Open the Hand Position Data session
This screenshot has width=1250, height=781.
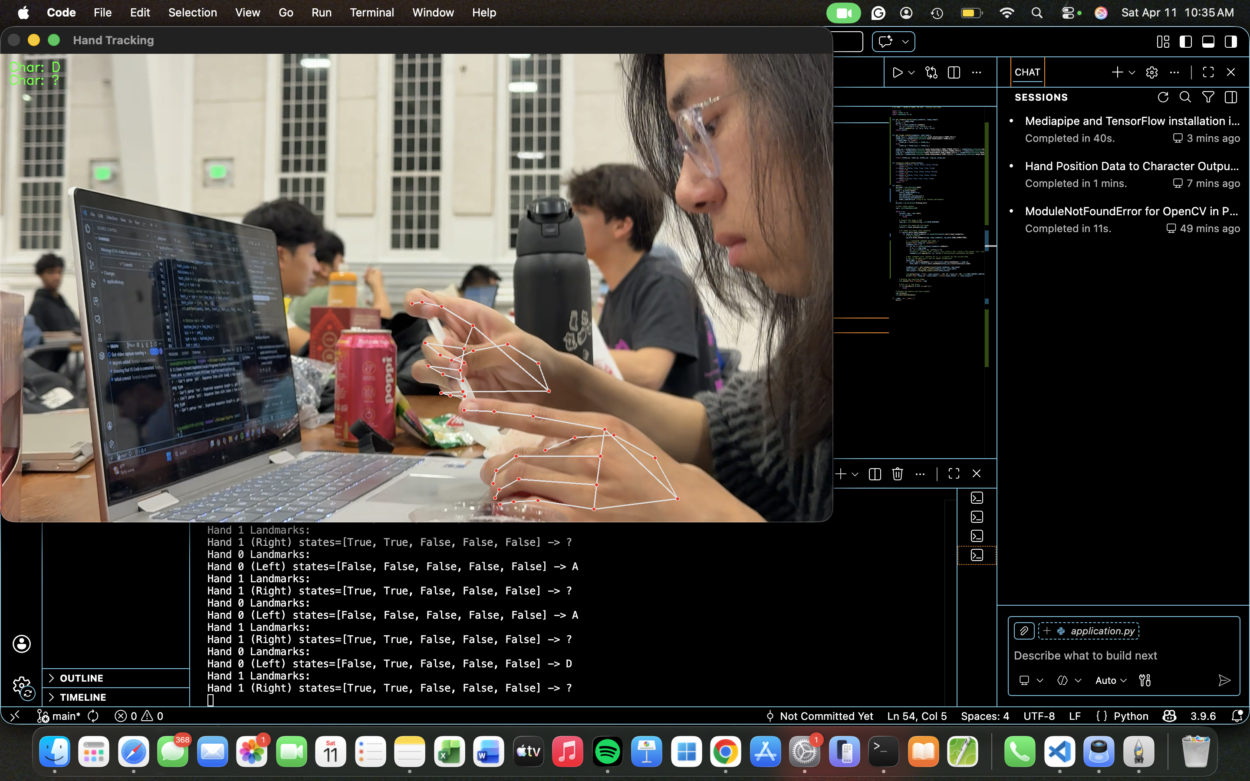pos(1131,166)
